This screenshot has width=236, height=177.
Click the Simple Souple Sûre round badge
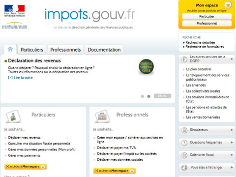[146, 67]
